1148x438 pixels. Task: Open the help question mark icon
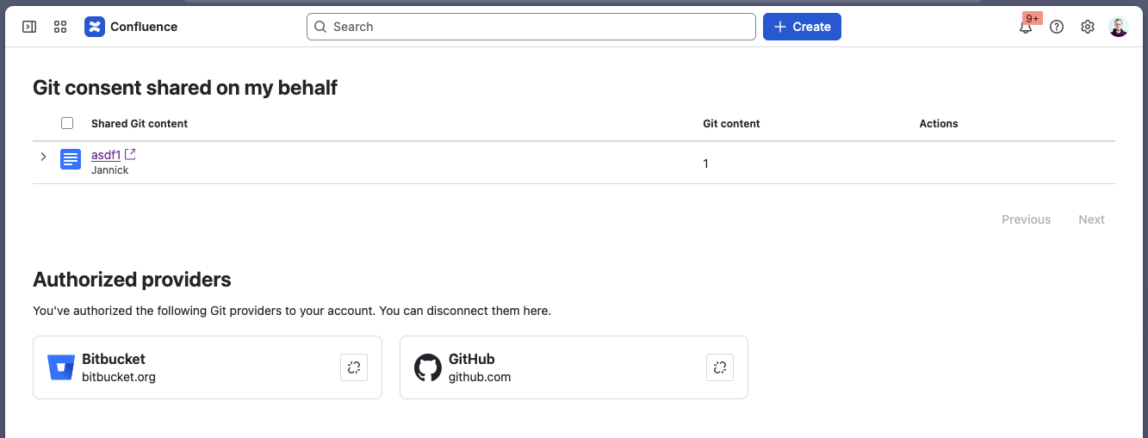[1057, 27]
